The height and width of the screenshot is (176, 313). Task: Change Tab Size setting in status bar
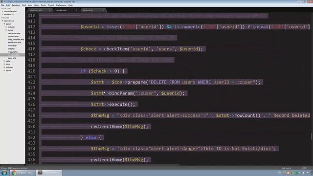pyautogui.click(x=287, y=168)
